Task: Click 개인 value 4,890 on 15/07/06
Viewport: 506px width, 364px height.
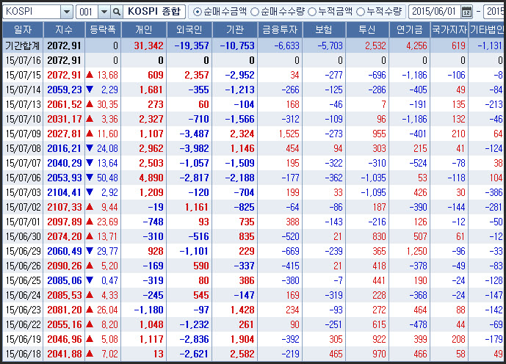Action: point(151,178)
